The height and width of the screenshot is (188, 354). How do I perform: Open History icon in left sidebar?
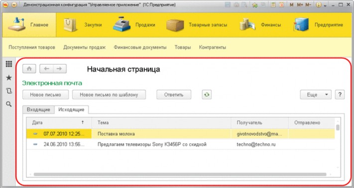(9, 91)
